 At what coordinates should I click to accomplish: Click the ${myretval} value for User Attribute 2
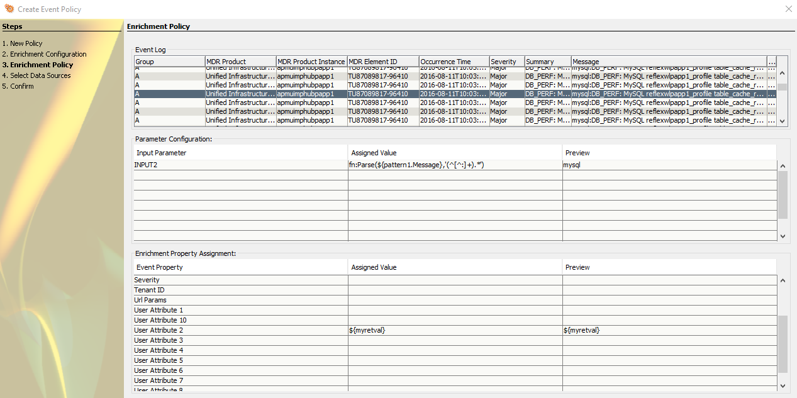tap(453, 329)
